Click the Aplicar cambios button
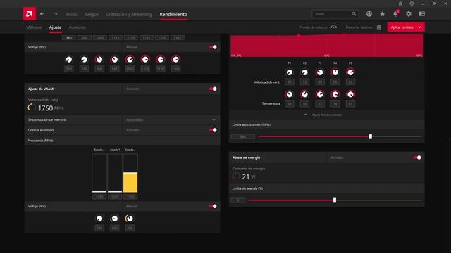The image size is (451, 253). 406,27
